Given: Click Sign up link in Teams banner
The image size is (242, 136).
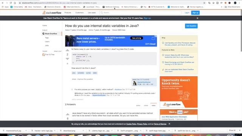Looking at the screenshot, I should click(x=147, y=18).
